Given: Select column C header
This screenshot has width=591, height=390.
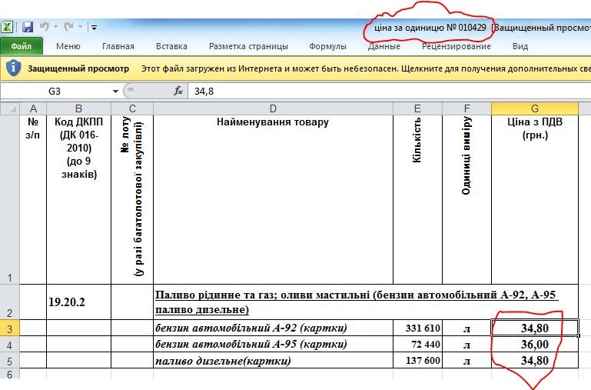Looking at the screenshot, I should [132, 108].
